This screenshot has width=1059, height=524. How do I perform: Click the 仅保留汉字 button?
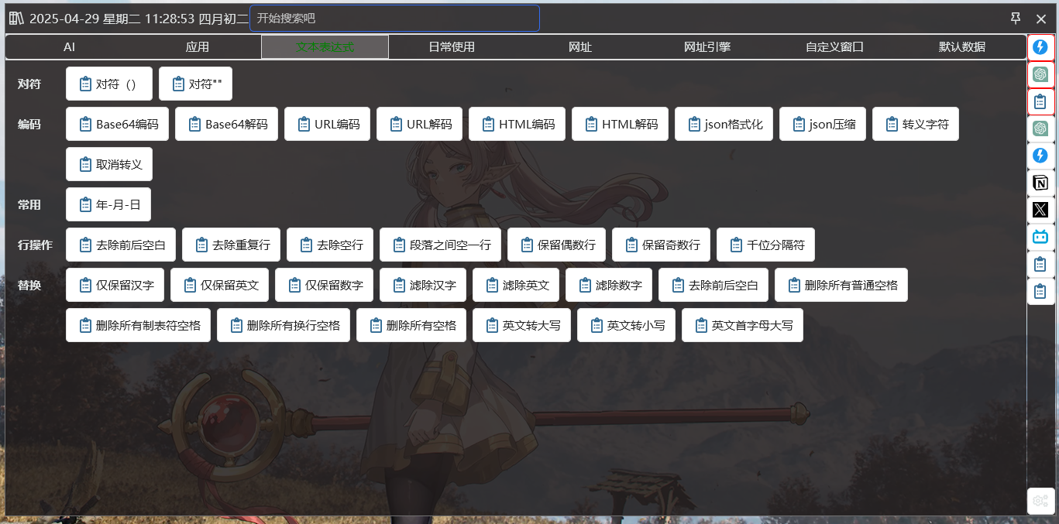click(x=115, y=285)
